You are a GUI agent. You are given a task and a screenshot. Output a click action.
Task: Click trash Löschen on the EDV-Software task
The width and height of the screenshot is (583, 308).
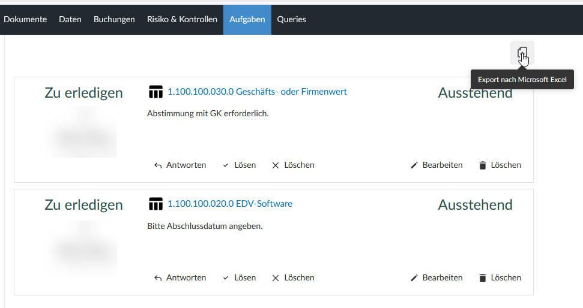click(x=500, y=278)
